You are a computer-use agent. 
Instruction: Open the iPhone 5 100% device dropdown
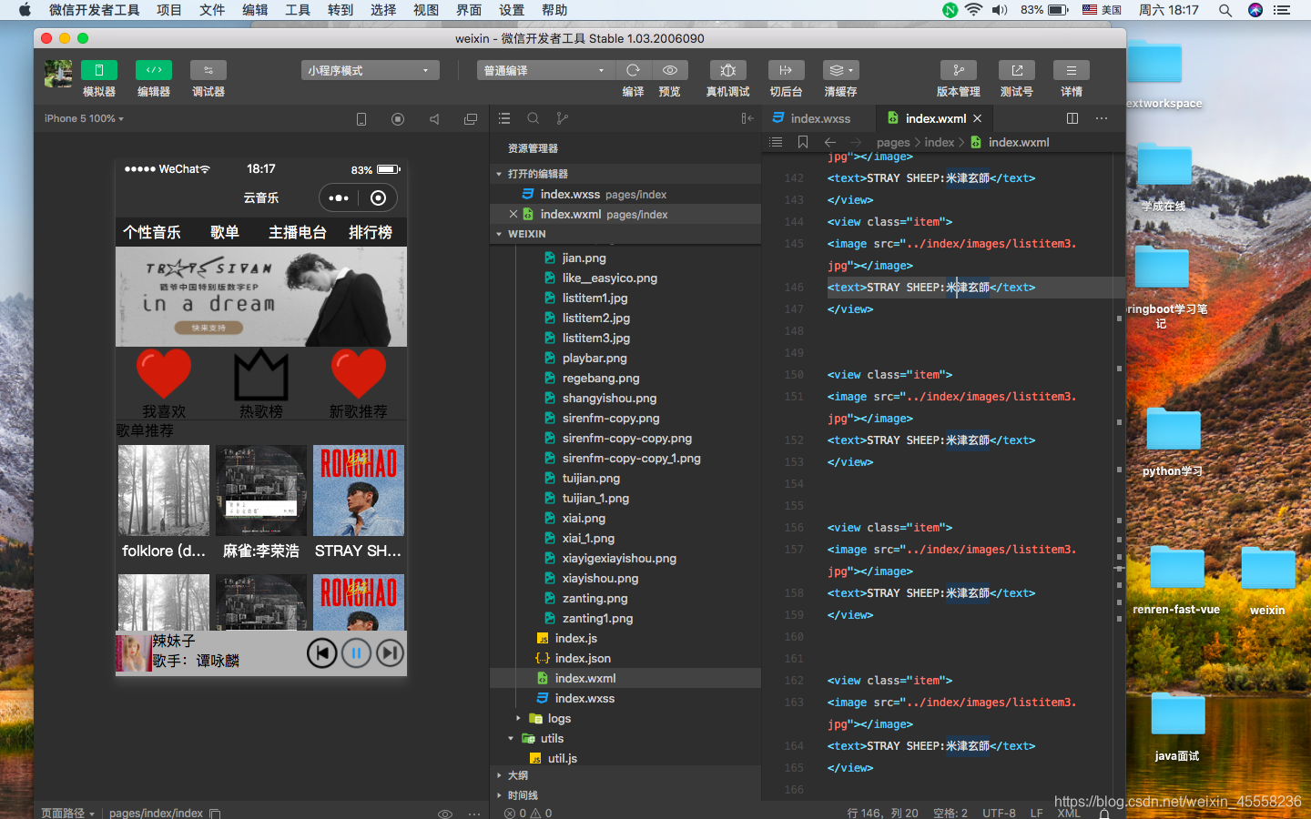point(84,118)
